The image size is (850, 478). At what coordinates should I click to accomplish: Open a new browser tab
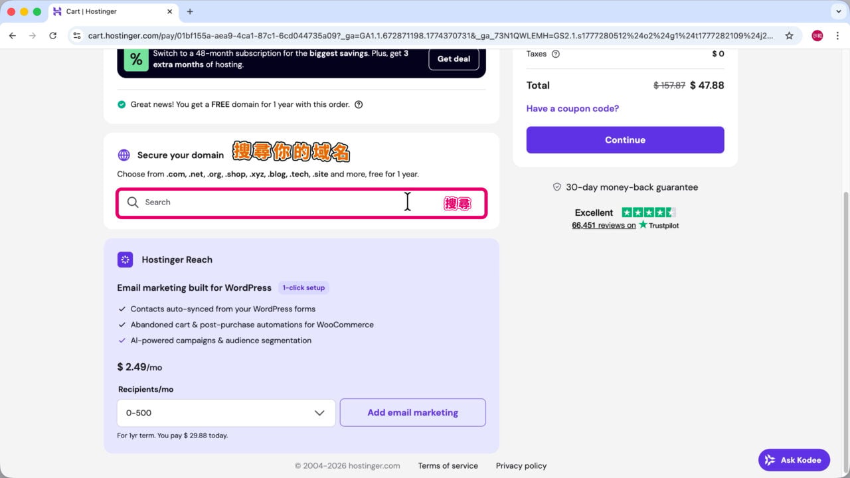coord(190,11)
